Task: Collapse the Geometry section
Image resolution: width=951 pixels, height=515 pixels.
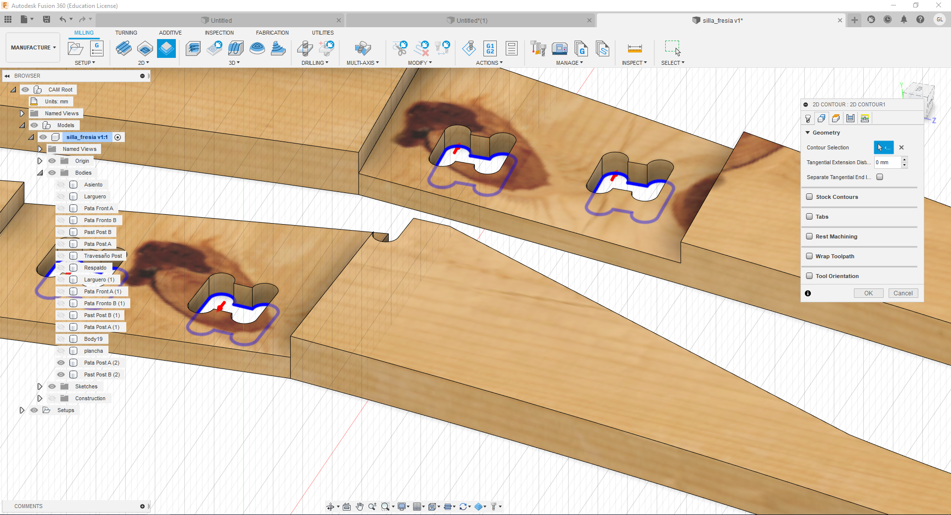Action: point(808,133)
